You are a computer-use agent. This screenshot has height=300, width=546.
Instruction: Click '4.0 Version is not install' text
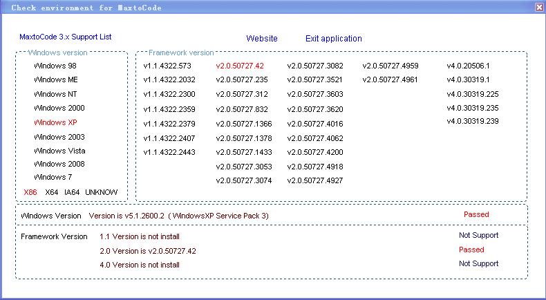tap(140, 265)
